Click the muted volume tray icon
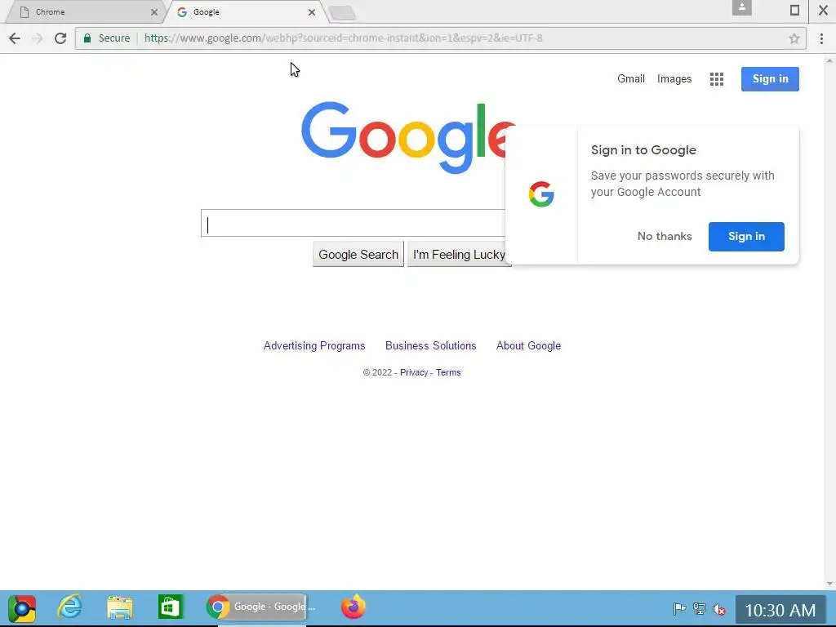 pyautogui.click(x=718, y=608)
